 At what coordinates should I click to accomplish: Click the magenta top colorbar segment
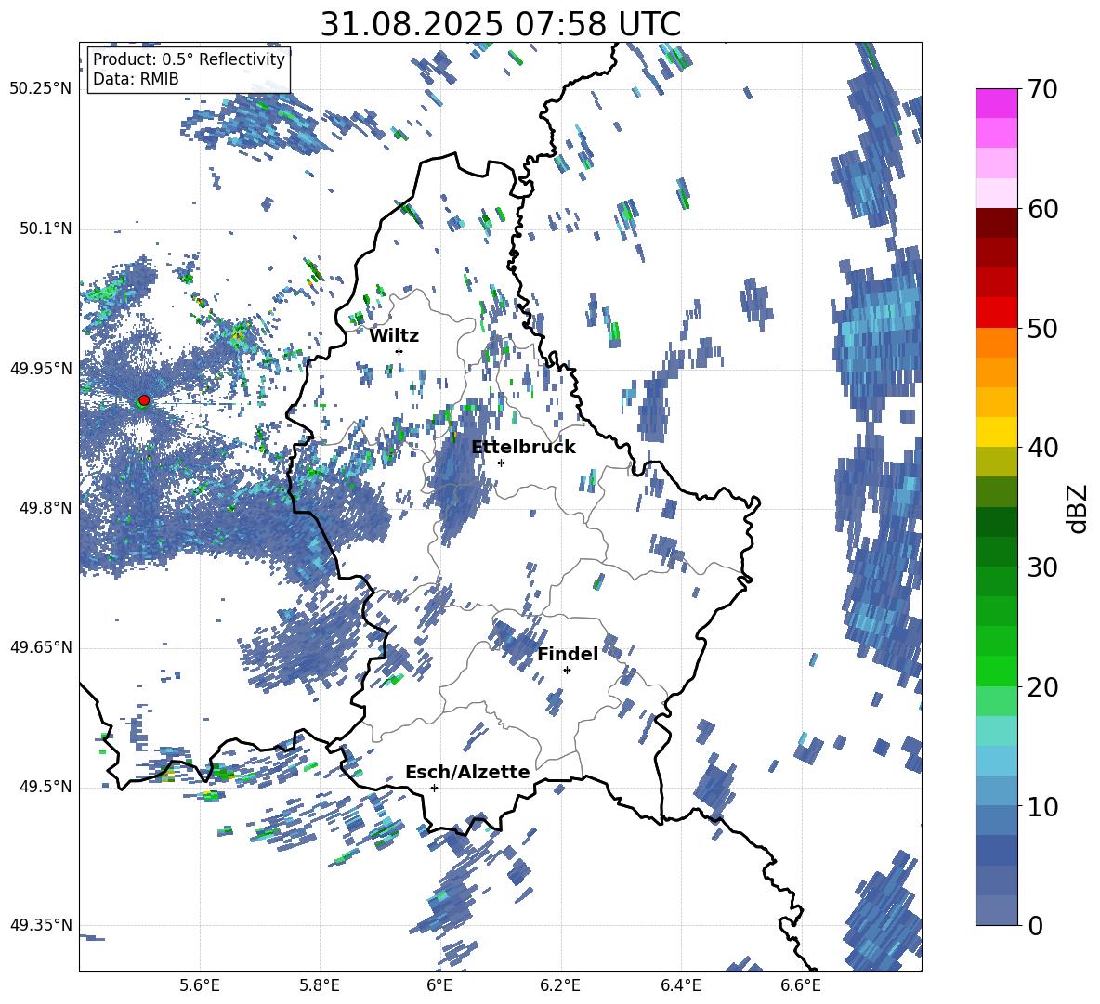click(x=996, y=103)
